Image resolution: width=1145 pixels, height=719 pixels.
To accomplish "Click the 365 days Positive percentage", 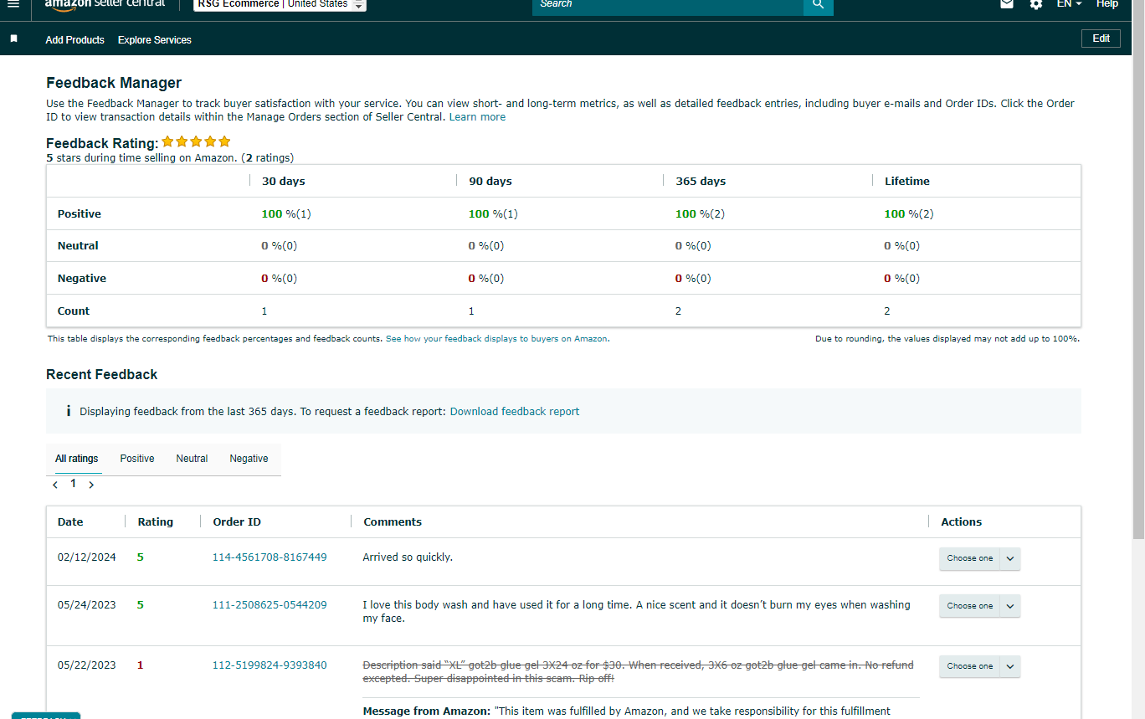I will (700, 214).
